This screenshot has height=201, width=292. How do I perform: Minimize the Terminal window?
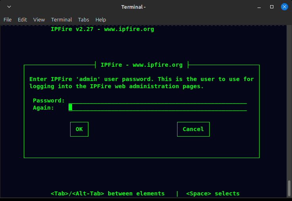click(x=259, y=7)
